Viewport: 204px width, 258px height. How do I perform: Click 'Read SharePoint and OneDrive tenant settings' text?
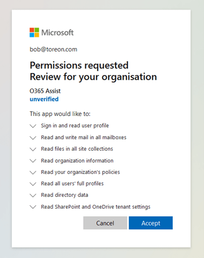[96, 207]
